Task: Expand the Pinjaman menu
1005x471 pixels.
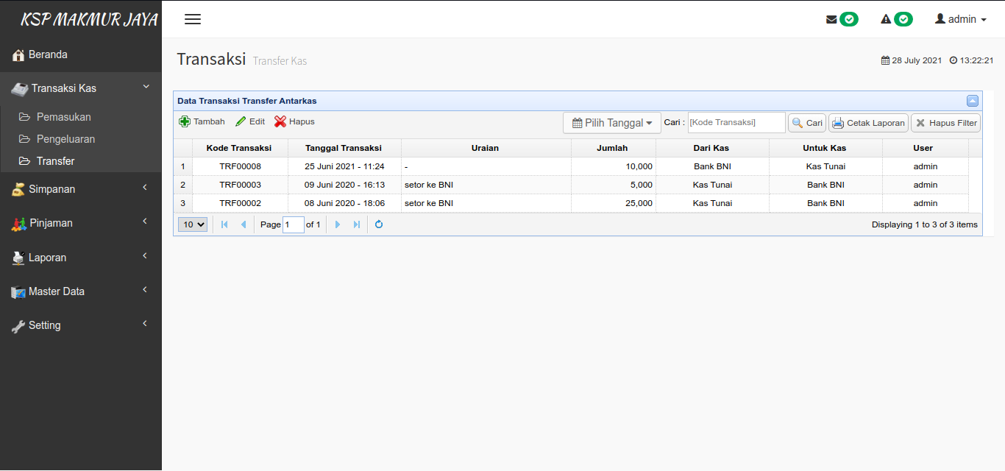Action: 81,223
